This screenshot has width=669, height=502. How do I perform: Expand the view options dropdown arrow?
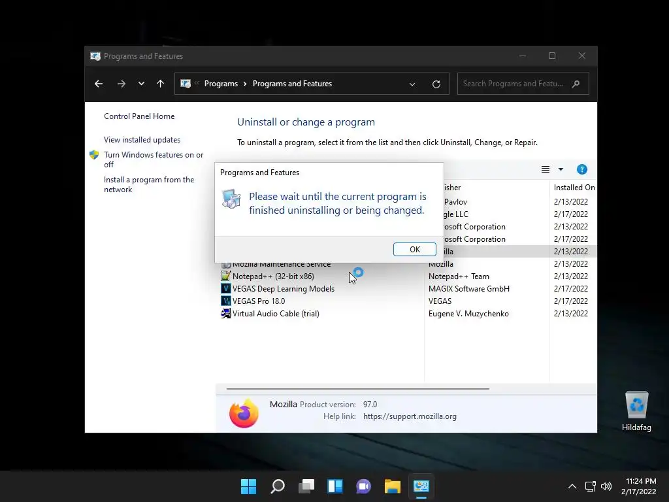561,169
